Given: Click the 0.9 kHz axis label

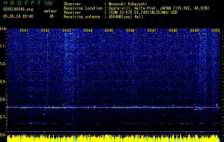Looking at the screenshot, I should point(3,82).
